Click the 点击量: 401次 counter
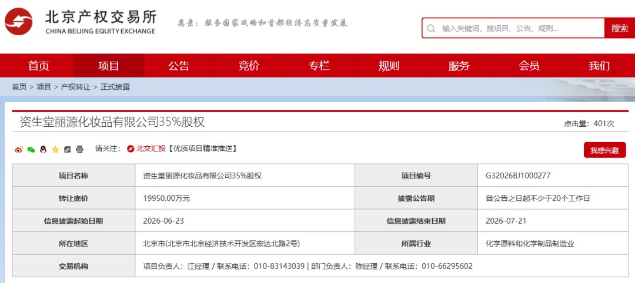Image resolution: width=635 pixels, height=283 pixels. click(x=589, y=124)
